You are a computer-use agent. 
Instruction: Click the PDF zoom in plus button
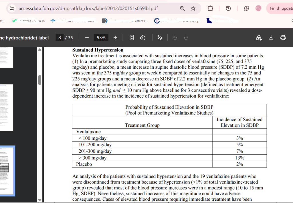click(115, 38)
